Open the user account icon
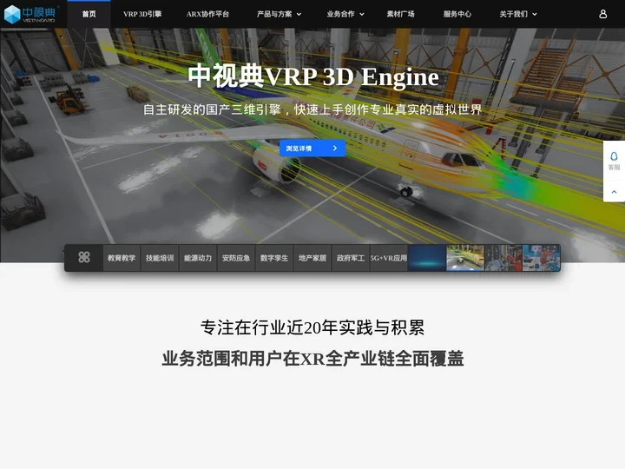Image resolution: width=625 pixels, height=469 pixels. (x=602, y=14)
